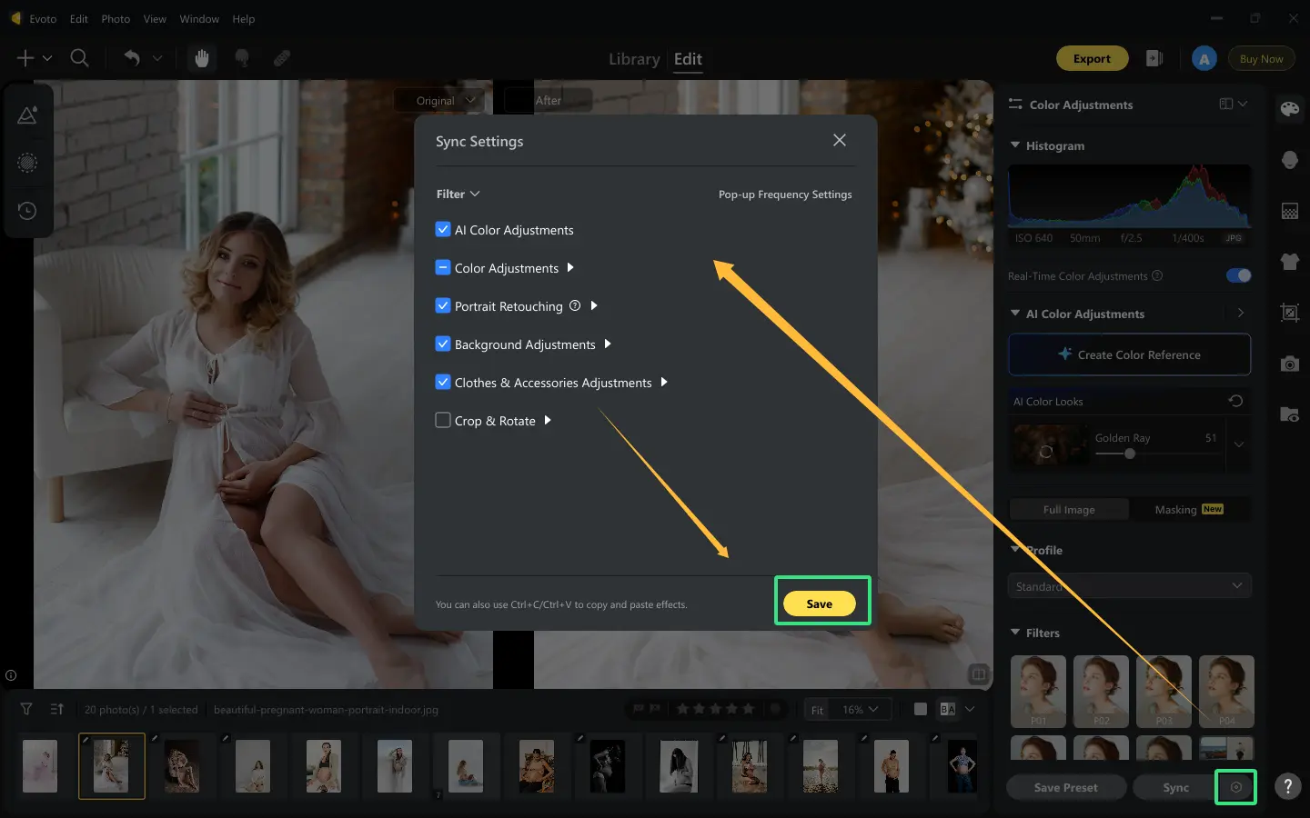The height and width of the screenshot is (818, 1310).
Task: Open Pop-up Frequency Settings link
Action: click(x=785, y=195)
